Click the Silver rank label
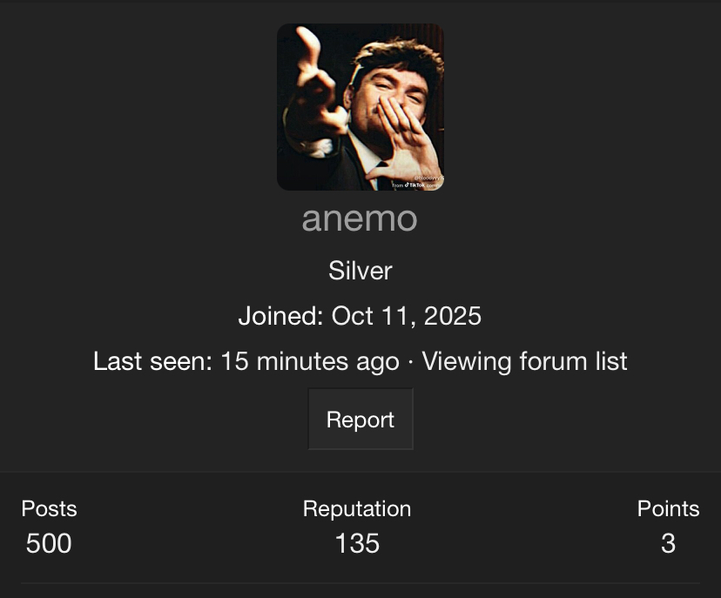This screenshot has height=598, width=721. click(x=360, y=270)
